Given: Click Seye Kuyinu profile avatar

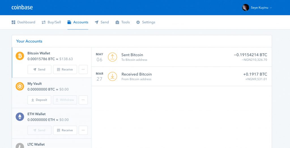Looking at the screenshot, I should 246,8.
